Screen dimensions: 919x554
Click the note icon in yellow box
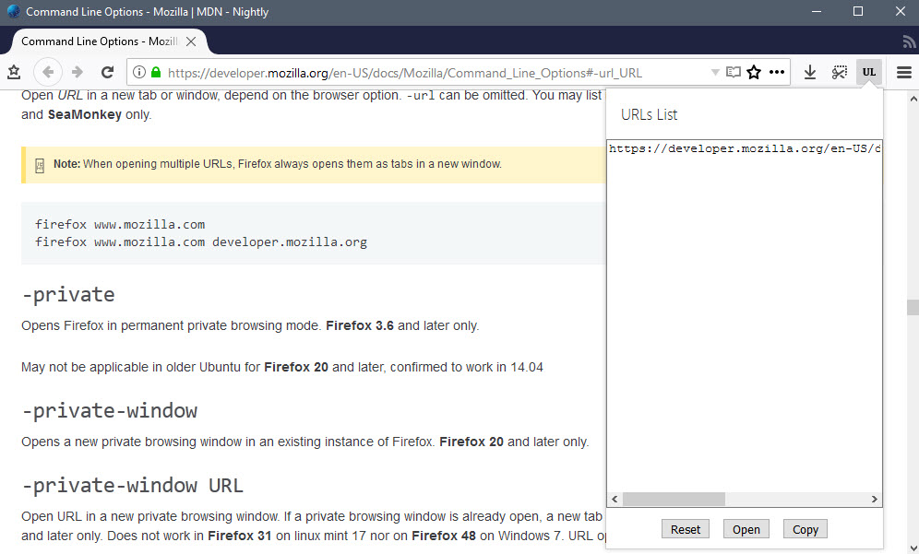(x=40, y=166)
